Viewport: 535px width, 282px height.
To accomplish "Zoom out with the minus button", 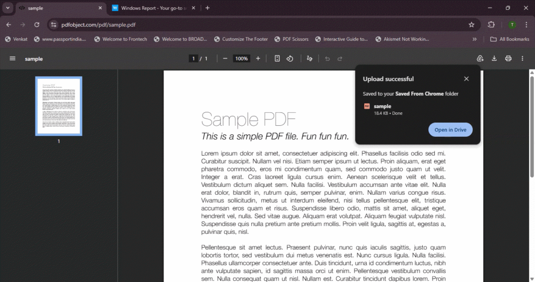I will coord(225,58).
